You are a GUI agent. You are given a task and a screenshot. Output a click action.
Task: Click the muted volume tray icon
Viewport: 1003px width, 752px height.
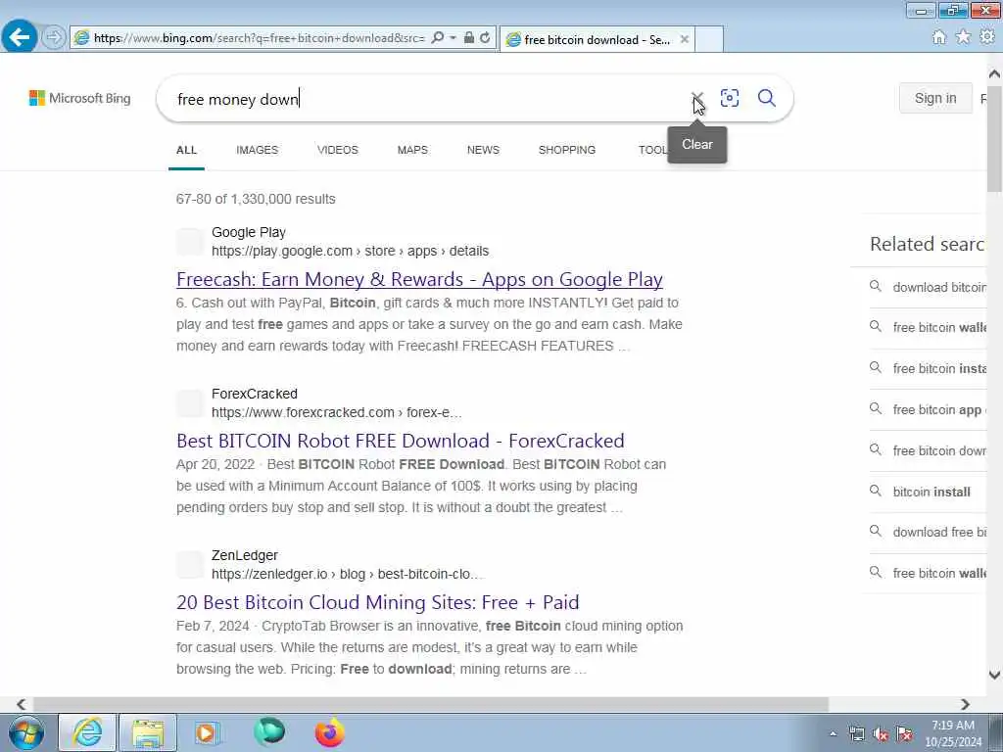(881, 734)
